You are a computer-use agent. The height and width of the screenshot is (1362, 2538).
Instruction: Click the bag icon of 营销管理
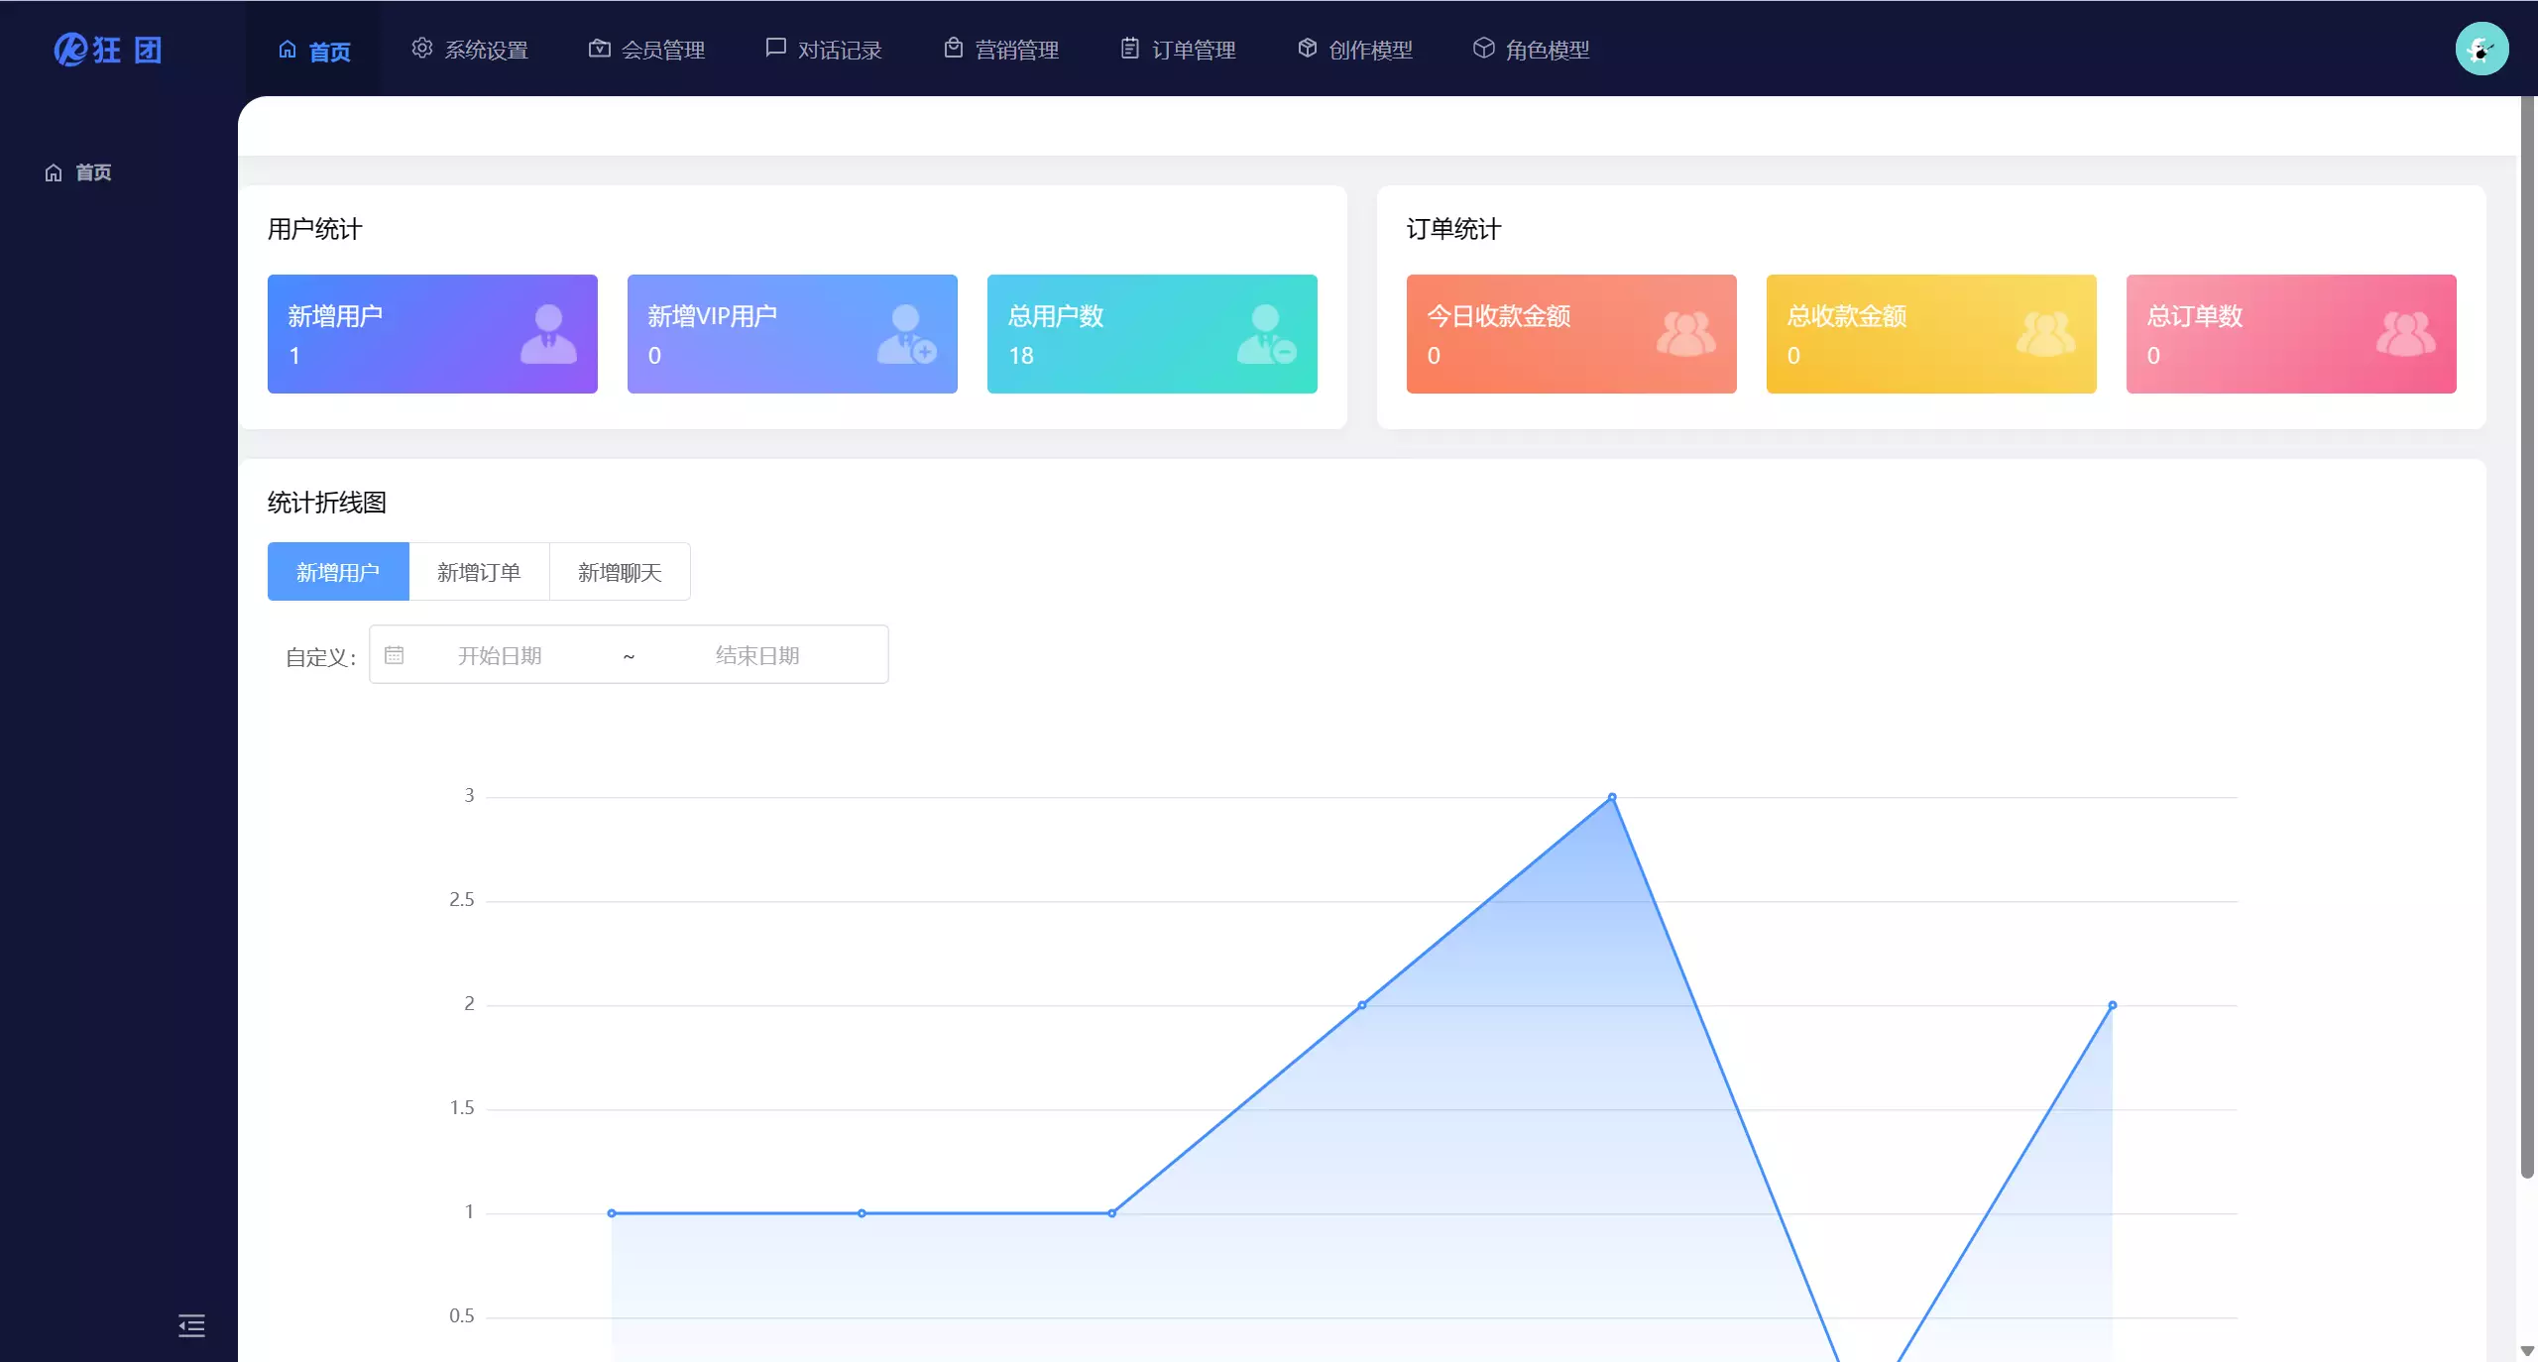coord(954,48)
